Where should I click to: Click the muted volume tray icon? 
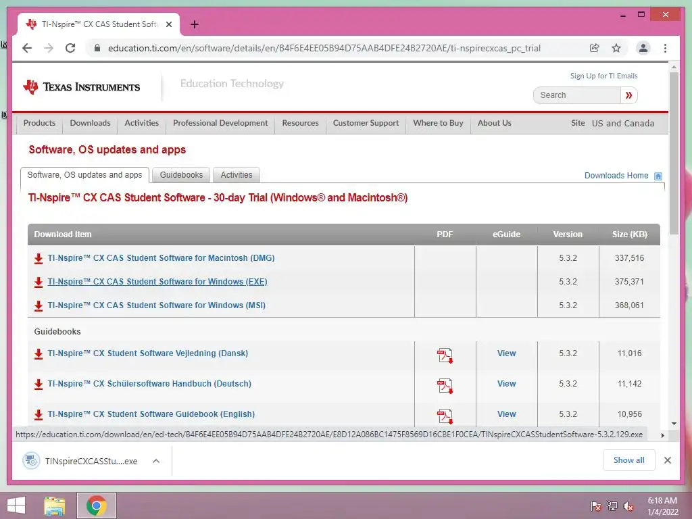point(628,506)
